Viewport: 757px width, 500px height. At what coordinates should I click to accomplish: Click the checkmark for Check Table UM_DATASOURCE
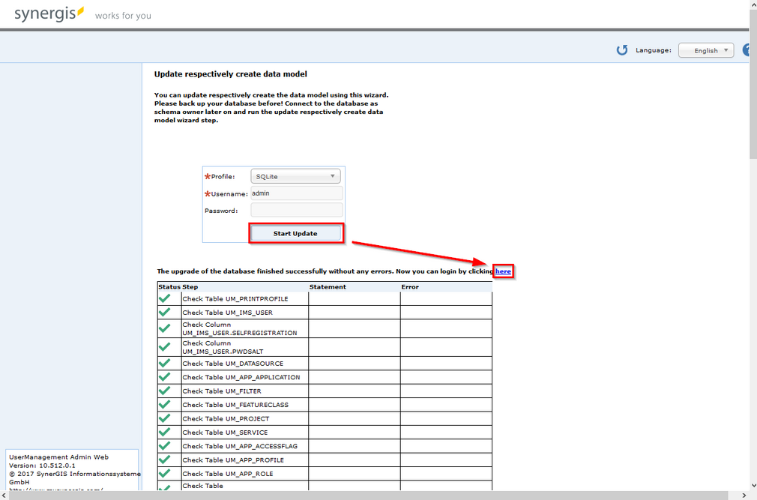click(166, 363)
